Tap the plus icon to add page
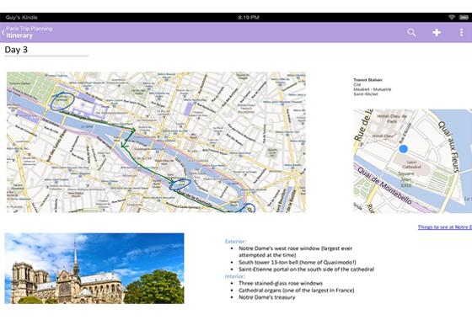Viewport: 472px width, 320px height. 437,32
